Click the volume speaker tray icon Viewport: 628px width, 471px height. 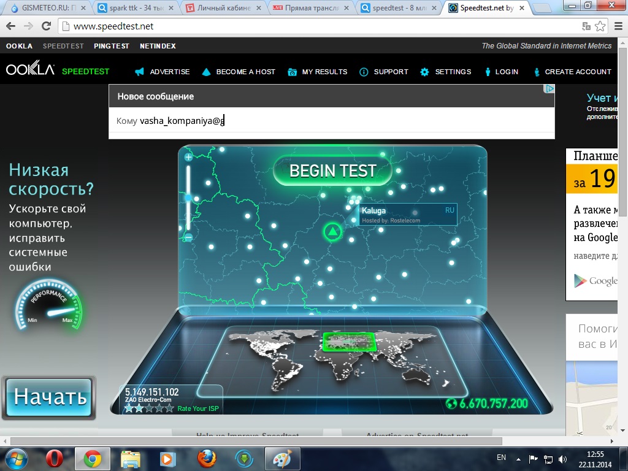563,459
